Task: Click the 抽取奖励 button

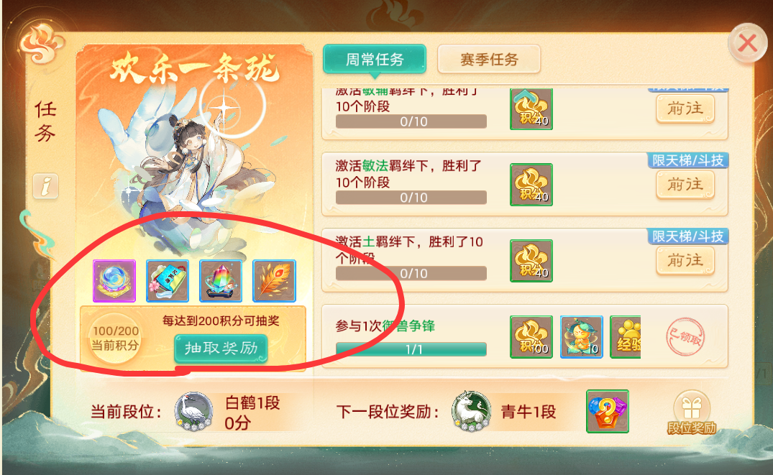Action: 221,349
